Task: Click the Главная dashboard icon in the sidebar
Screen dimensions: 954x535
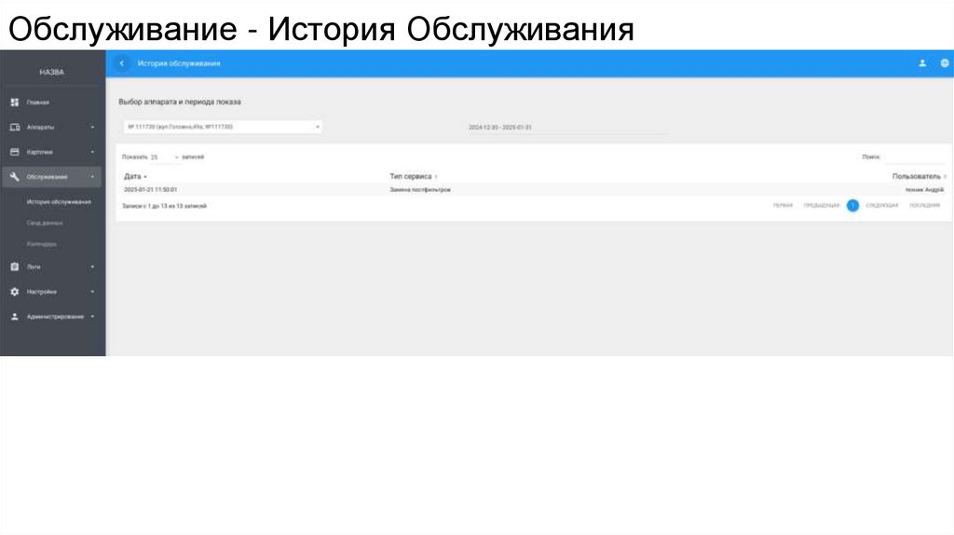Action: (x=15, y=103)
